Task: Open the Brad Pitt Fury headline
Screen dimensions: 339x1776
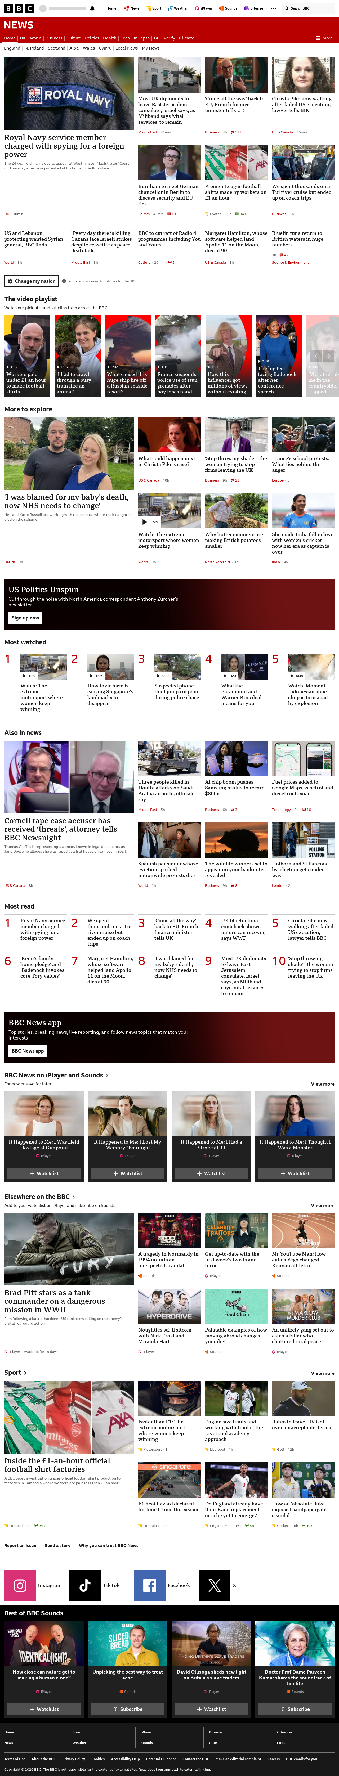Action: 55,1301
